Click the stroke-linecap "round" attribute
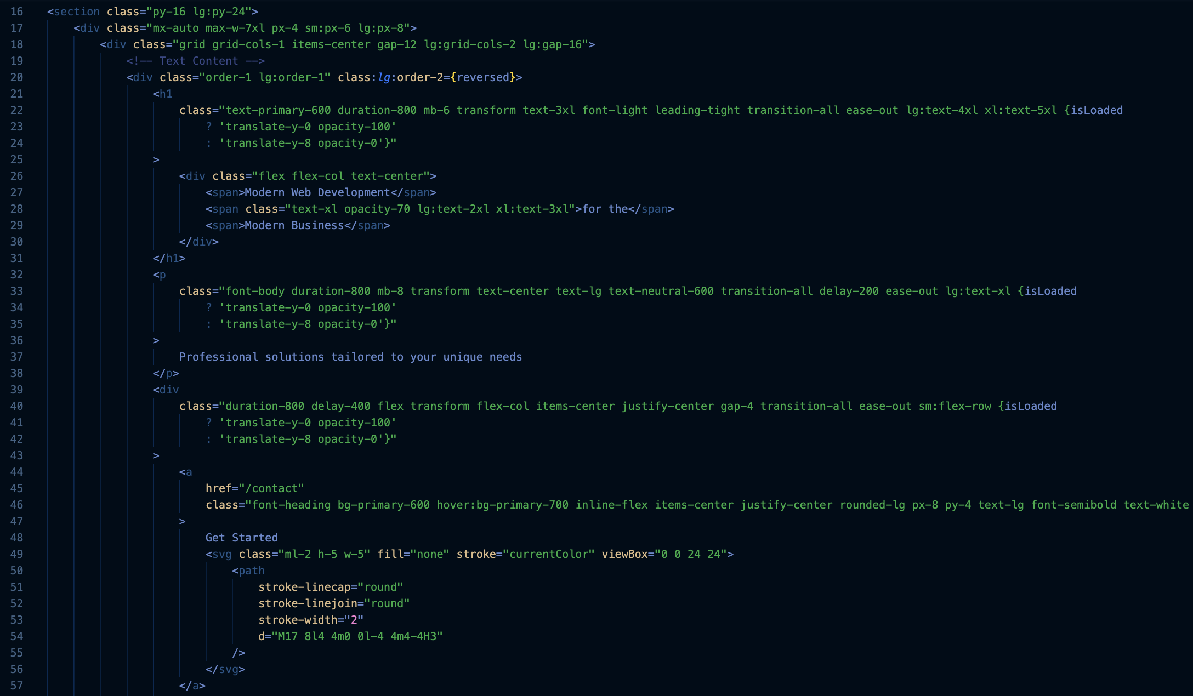The width and height of the screenshot is (1193, 696). click(x=331, y=587)
